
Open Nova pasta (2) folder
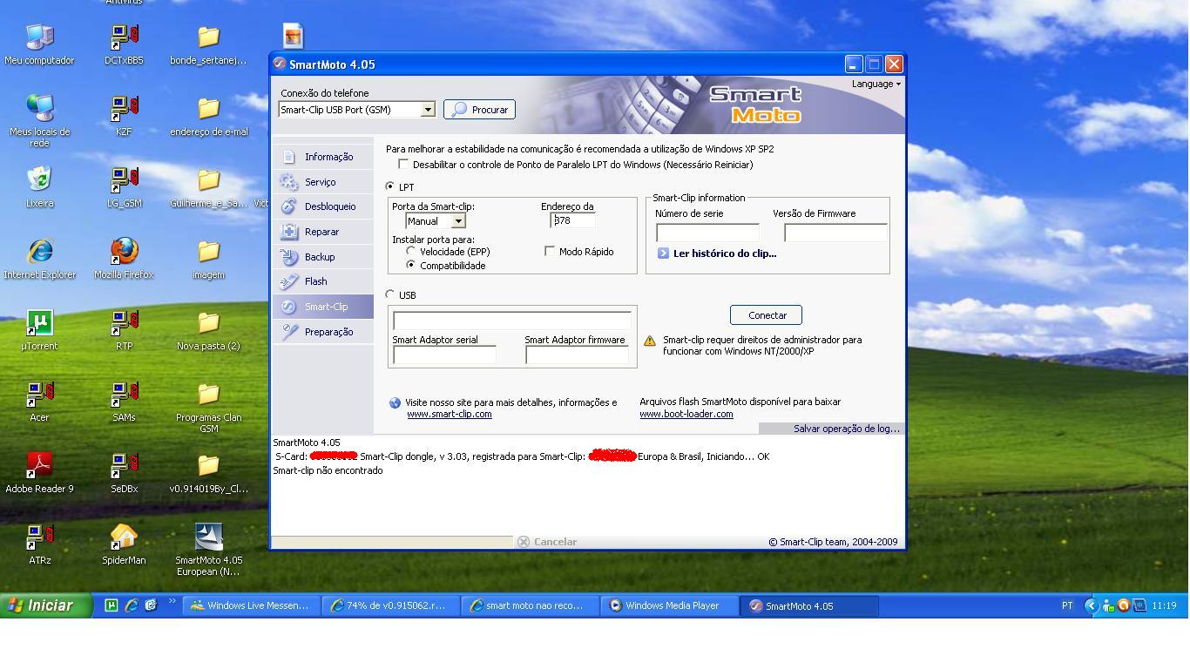(208, 330)
